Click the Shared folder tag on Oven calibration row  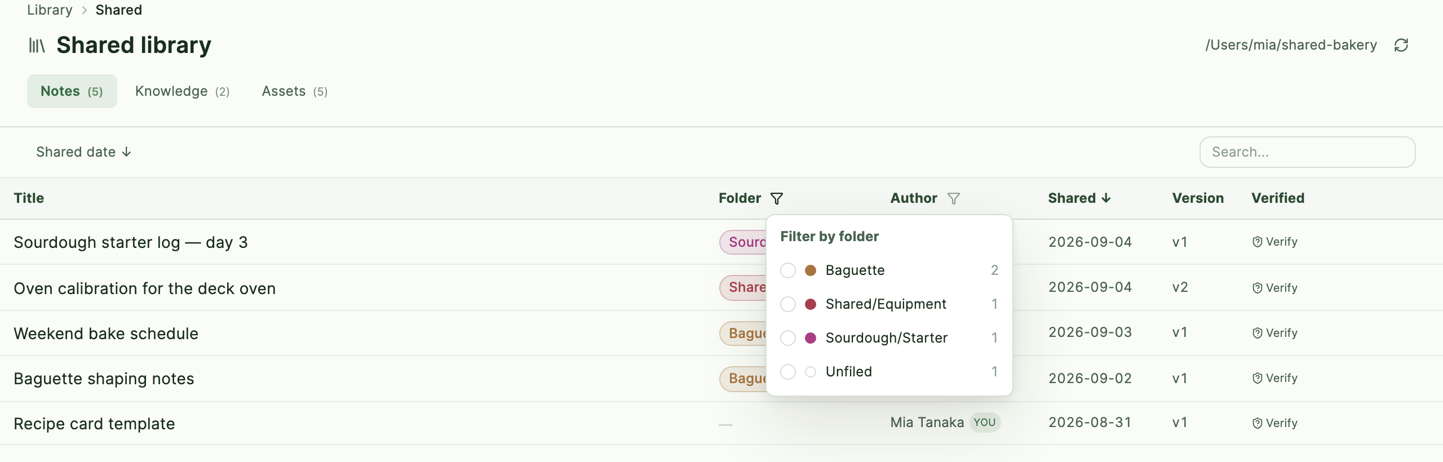point(743,287)
